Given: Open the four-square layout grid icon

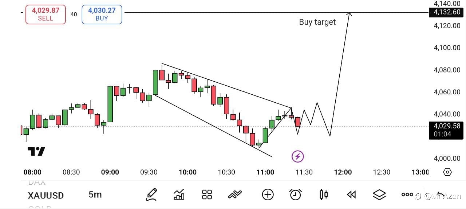Looking at the screenshot, I should point(207,195).
